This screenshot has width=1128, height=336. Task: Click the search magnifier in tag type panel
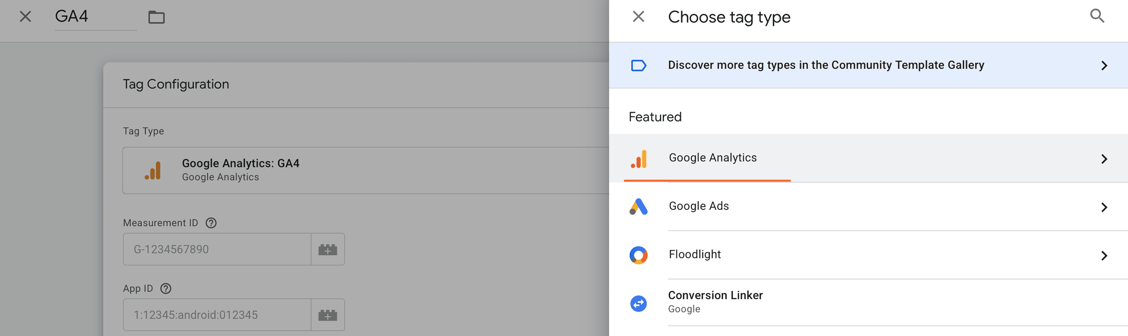[x=1097, y=16]
